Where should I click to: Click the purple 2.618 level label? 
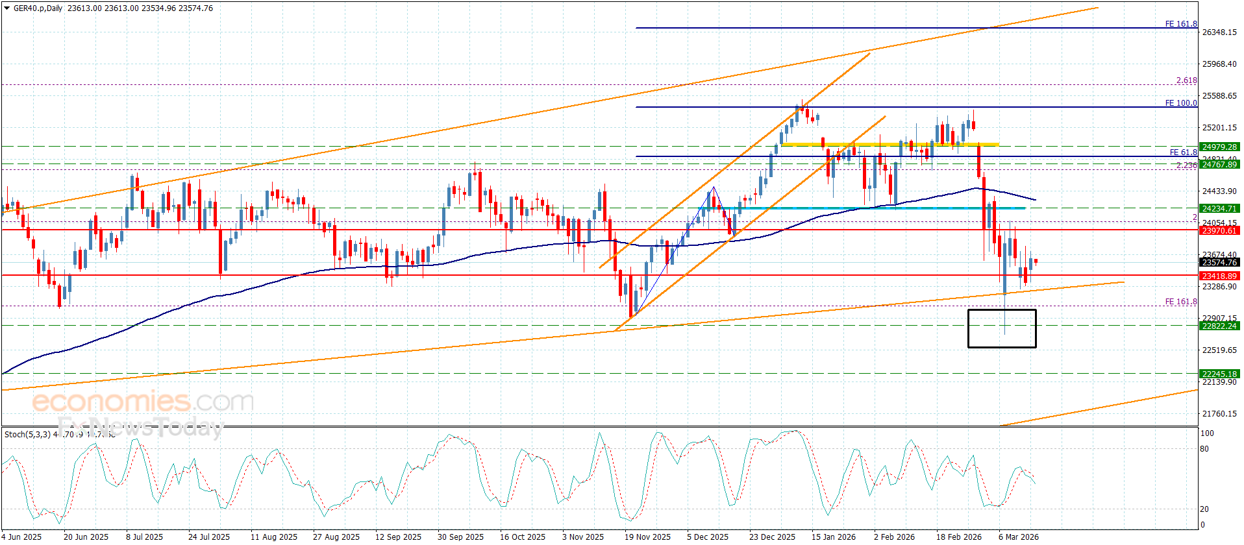point(1186,80)
